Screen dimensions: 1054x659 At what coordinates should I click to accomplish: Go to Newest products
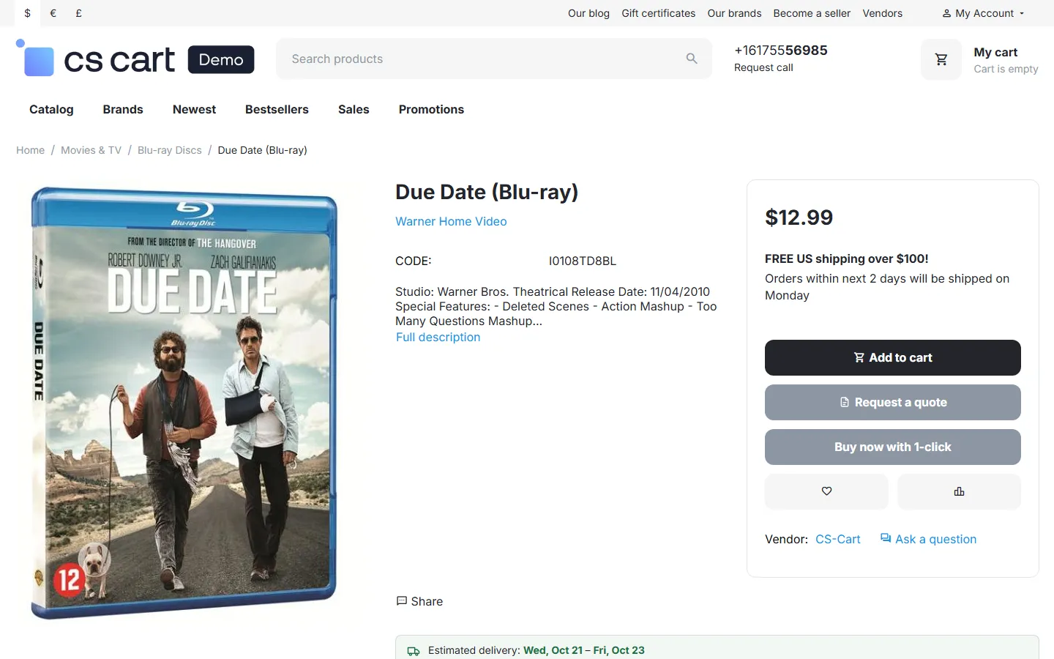click(194, 109)
